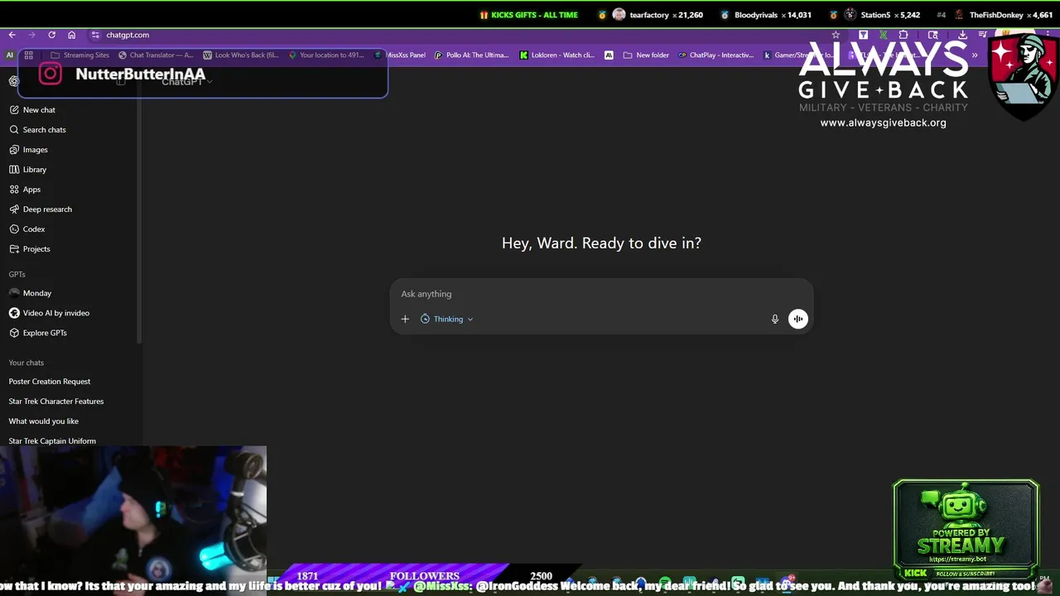The image size is (1060, 596).
Task: Open Codex in the sidebar
Action: 27,229
